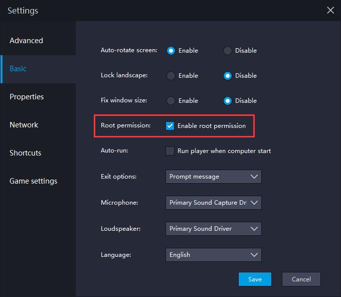The height and width of the screenshot is (297, 341).
Task: Expand the Loudspeaker driver dropdown
Action: (x=213, y=229)
